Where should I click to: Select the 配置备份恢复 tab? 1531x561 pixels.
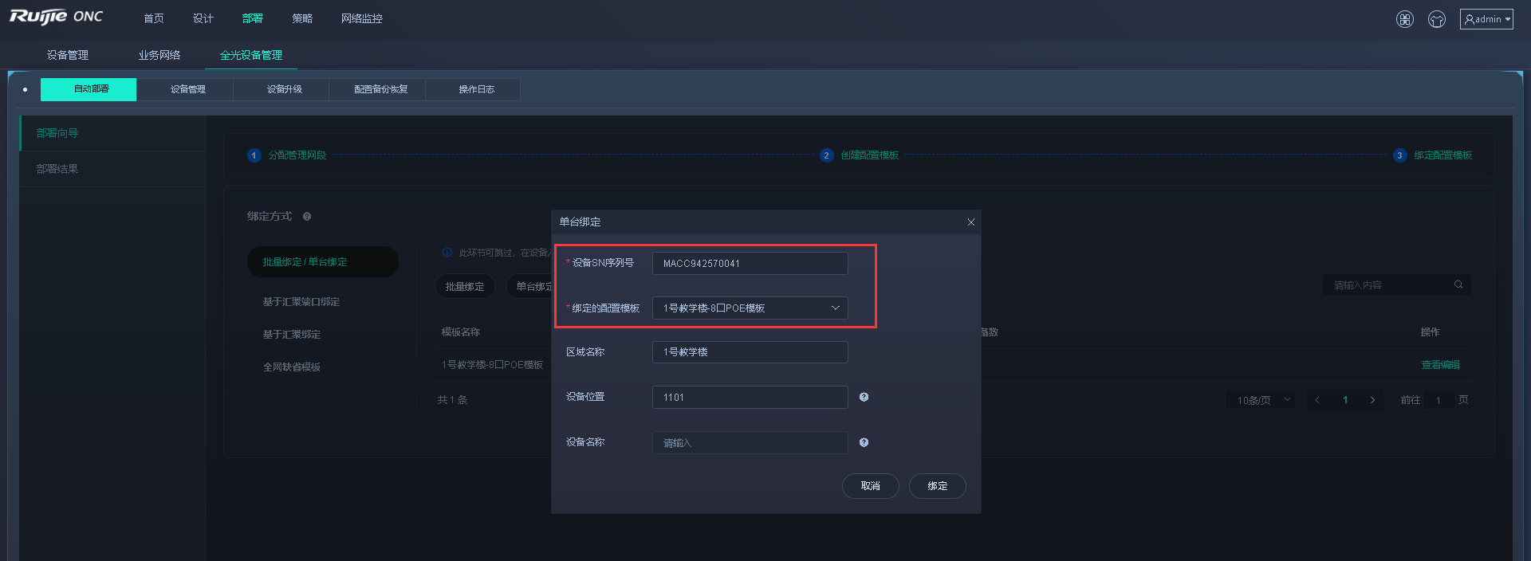pos(380,89)
